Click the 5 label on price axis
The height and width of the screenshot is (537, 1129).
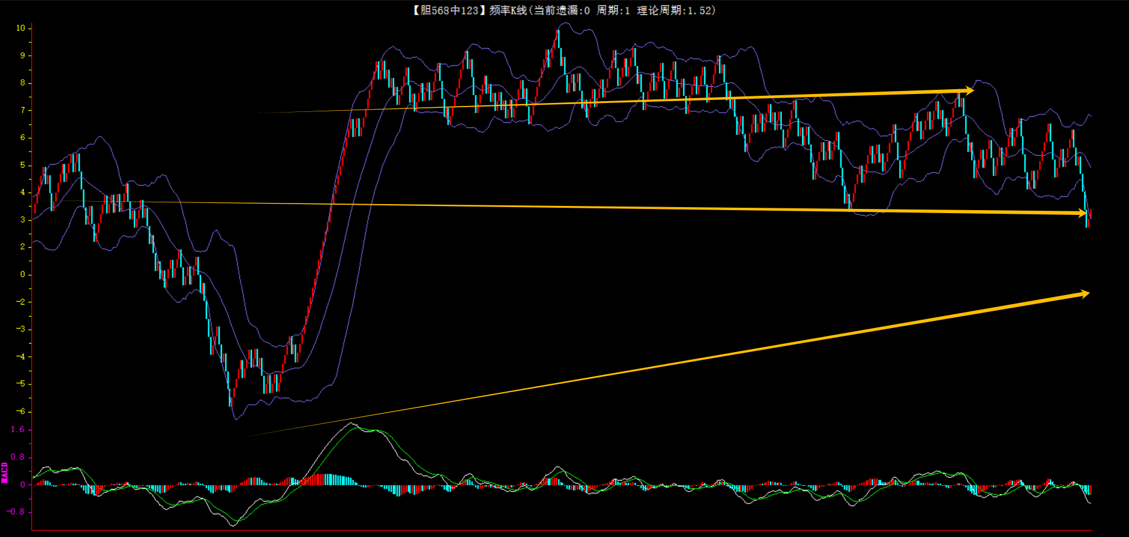tap(23, 165)
